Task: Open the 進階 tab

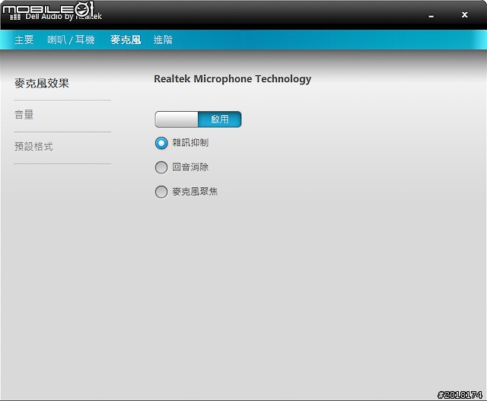Action: (163, 40)
